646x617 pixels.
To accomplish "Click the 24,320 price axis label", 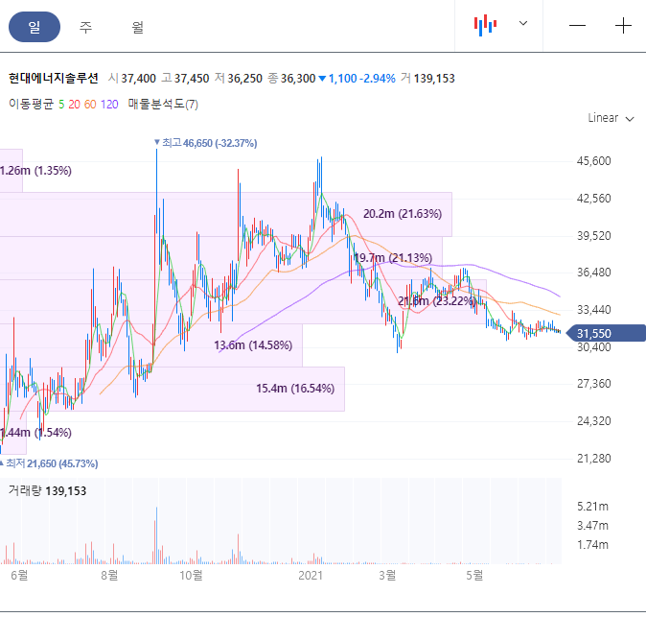I will [x=593, y=421].
